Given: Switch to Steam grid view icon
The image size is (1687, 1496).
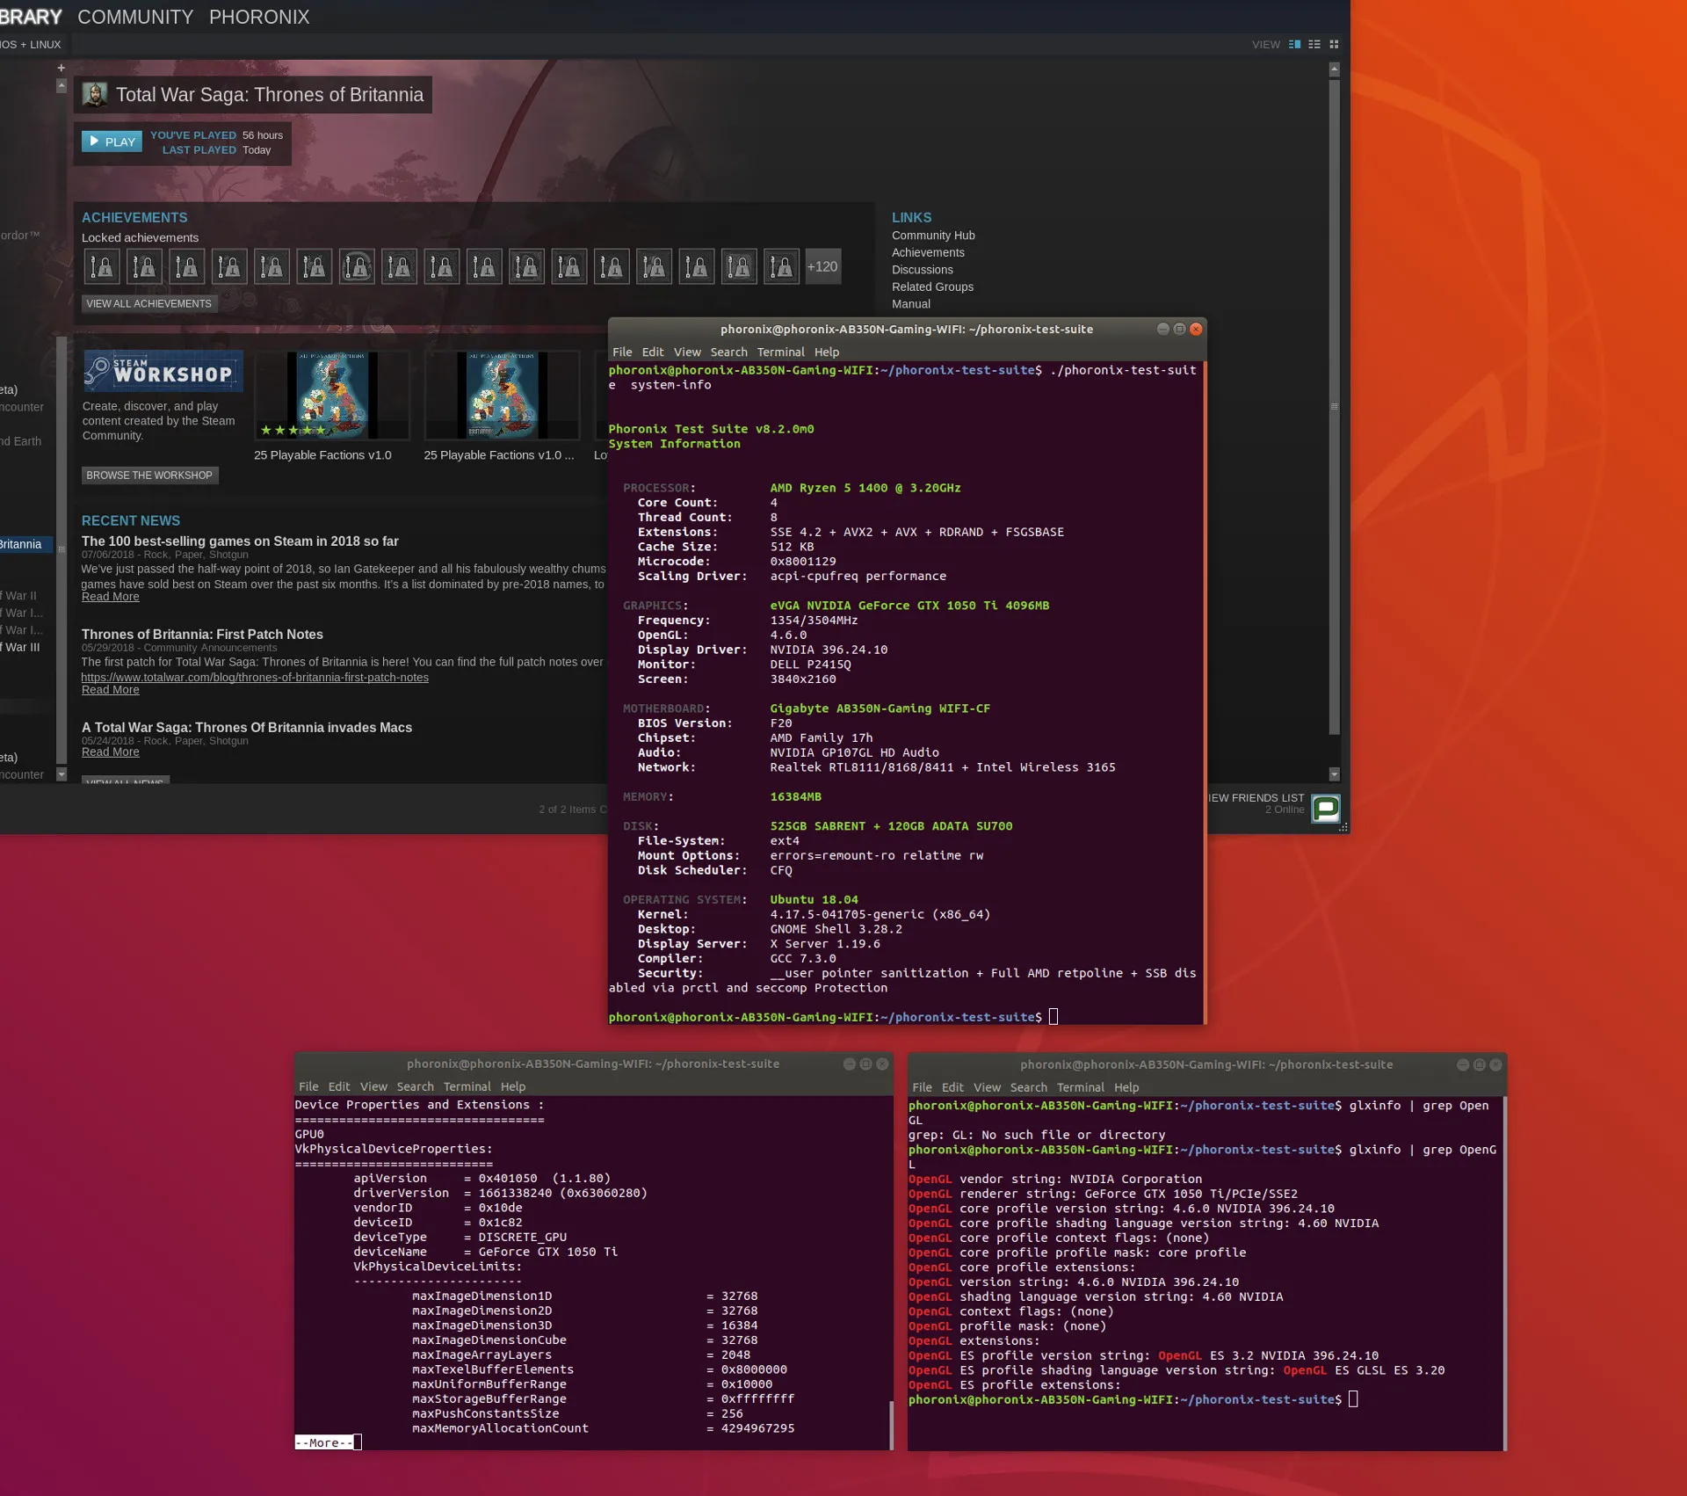Looking at the screenshot, I should tap(1334, 44).
